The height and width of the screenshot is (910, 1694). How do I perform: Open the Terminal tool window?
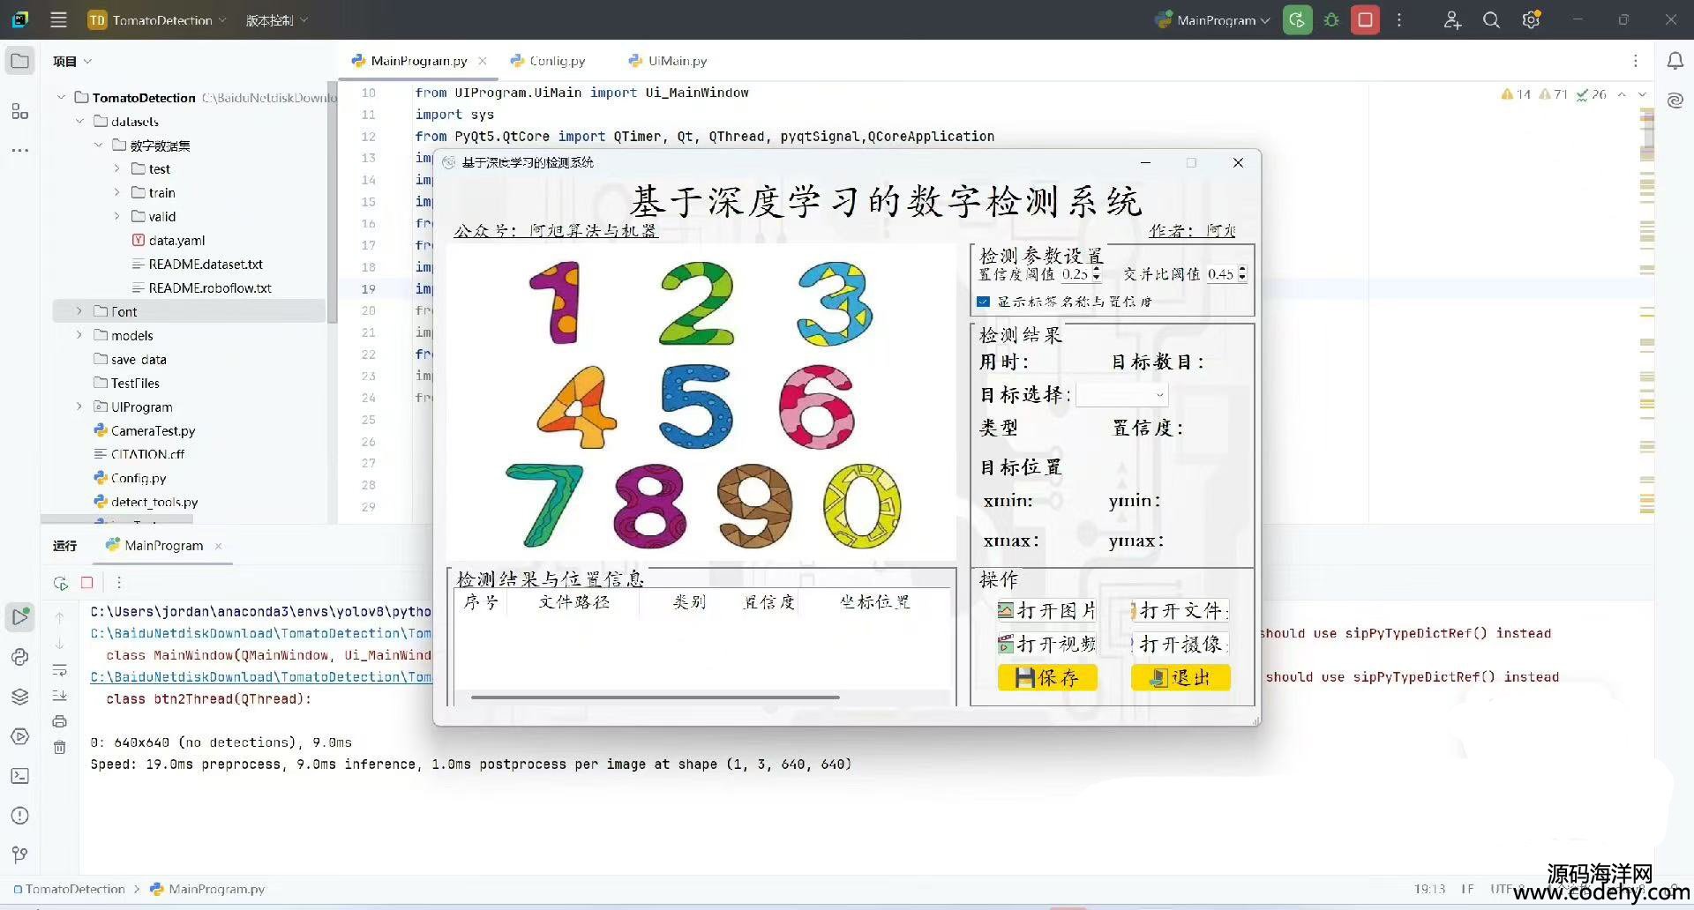[x=19, y=776]
